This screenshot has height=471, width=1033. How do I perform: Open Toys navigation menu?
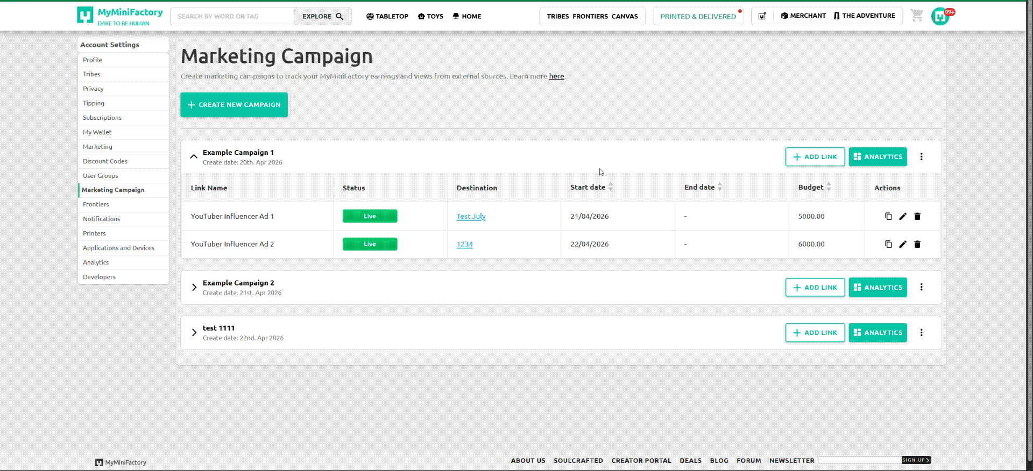(x=430, y=16)
